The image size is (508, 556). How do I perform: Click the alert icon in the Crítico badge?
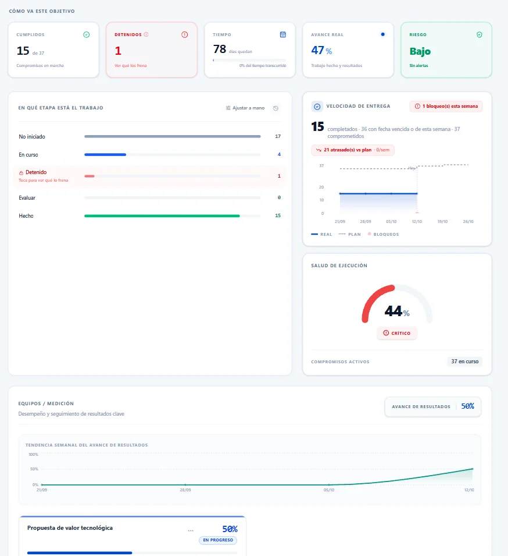click(x=386, y=333)
